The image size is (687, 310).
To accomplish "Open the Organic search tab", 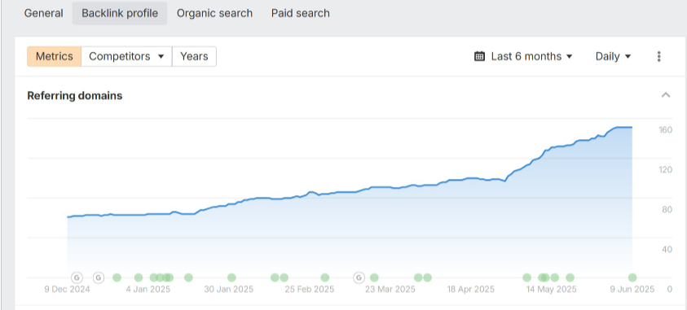I will [214, 13].
